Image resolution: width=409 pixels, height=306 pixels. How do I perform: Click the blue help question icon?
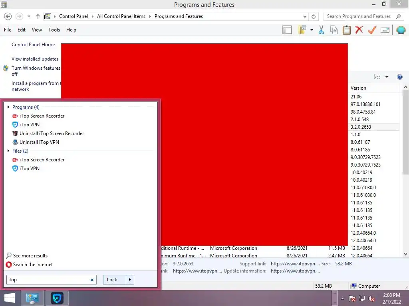[399, 77]
